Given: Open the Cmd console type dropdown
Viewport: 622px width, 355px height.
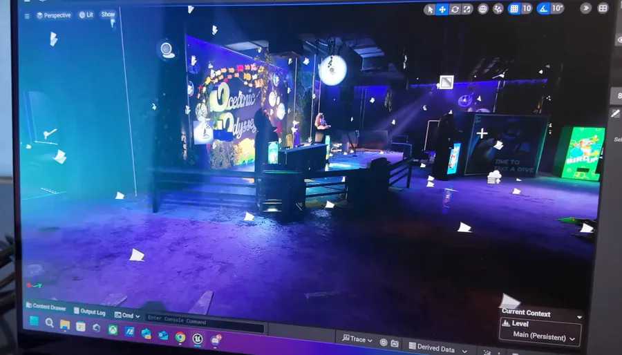Looking at the screenshot, I should pos(127,316).
